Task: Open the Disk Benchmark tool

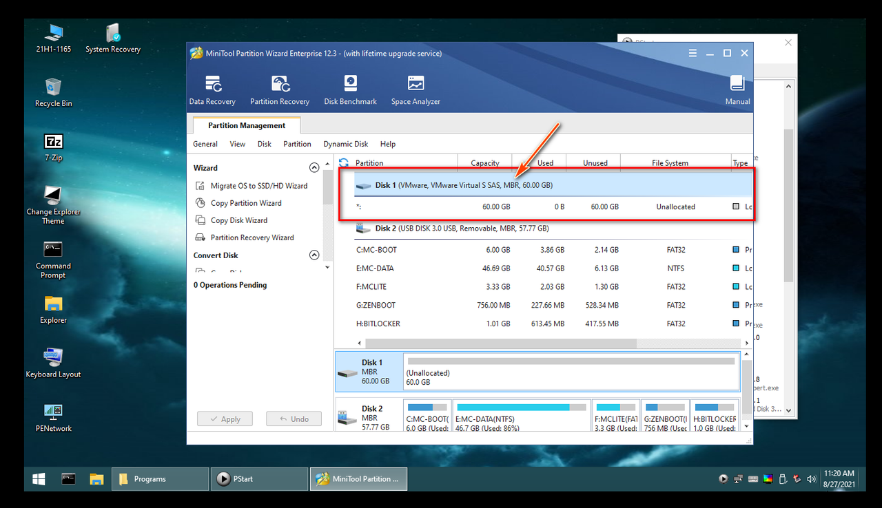Action: coord(350,90)
